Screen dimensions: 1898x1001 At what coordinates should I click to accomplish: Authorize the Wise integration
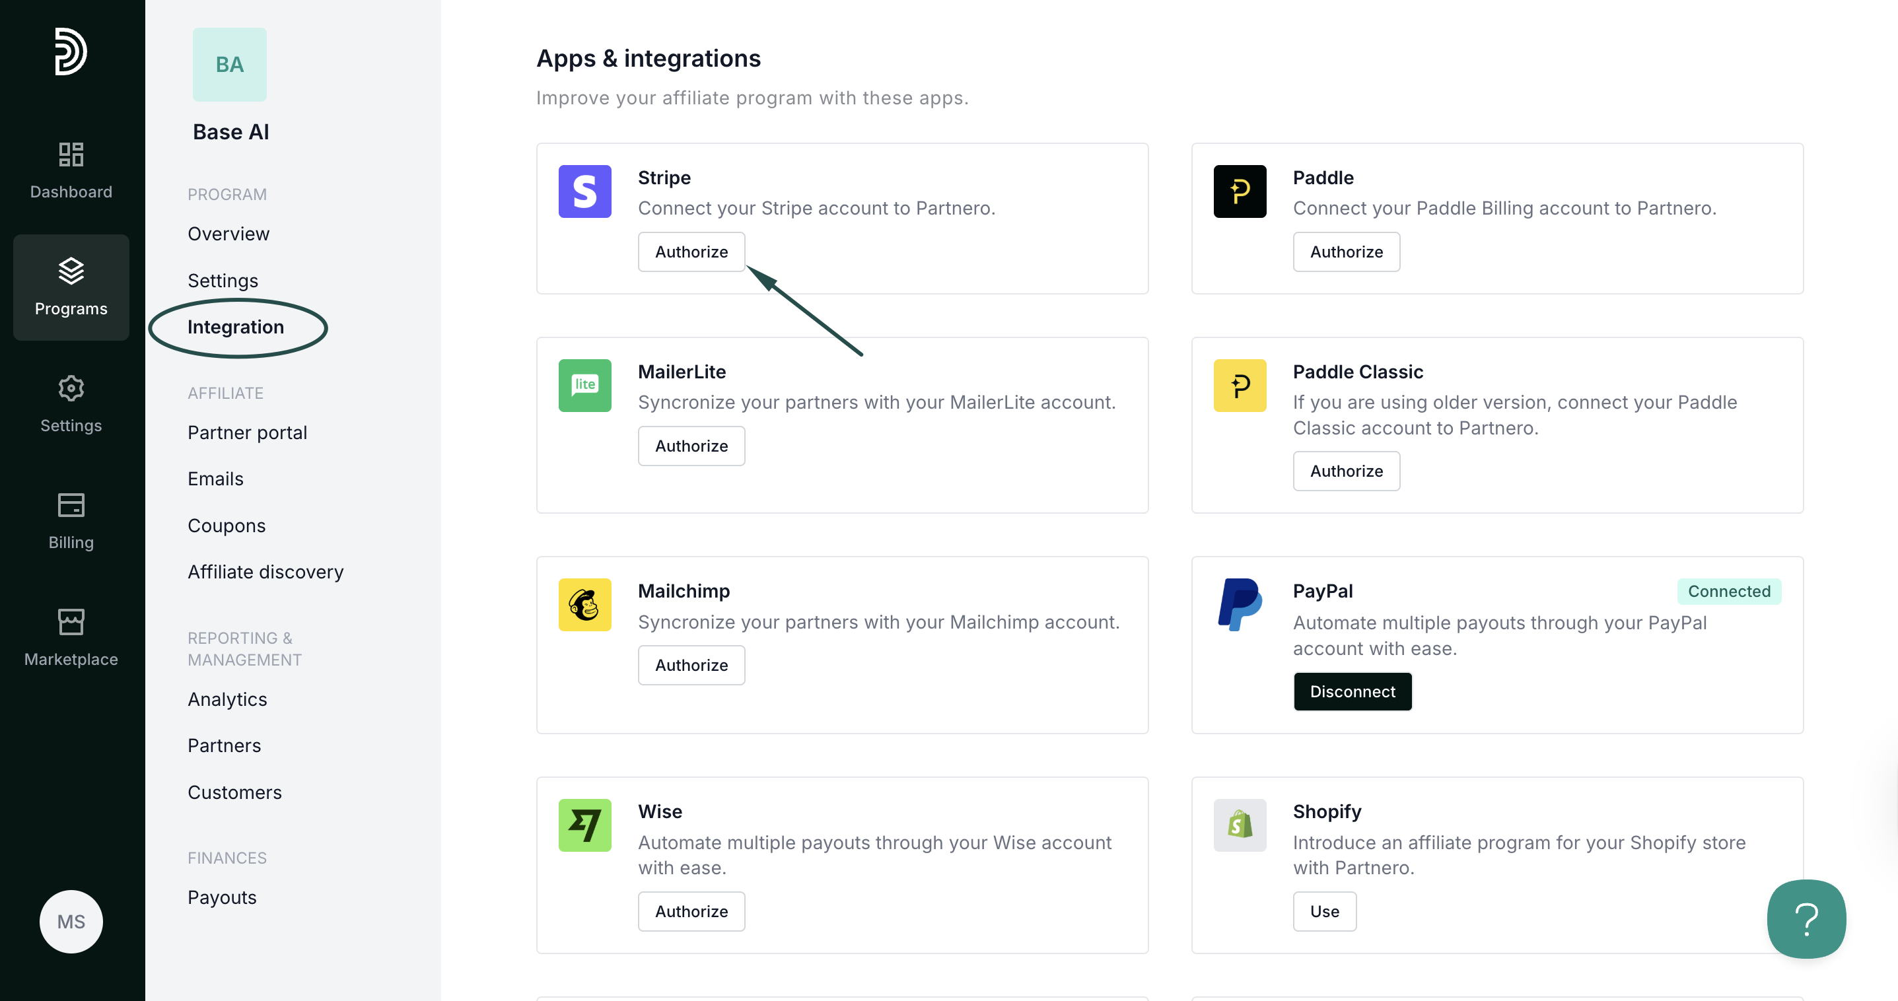click(x=691, y=911)
